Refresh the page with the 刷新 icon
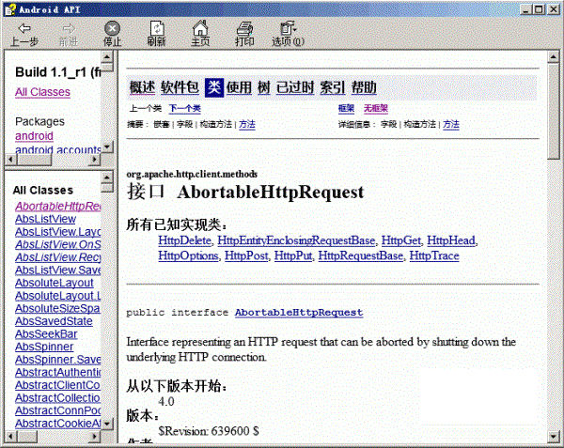 (157, 28)
